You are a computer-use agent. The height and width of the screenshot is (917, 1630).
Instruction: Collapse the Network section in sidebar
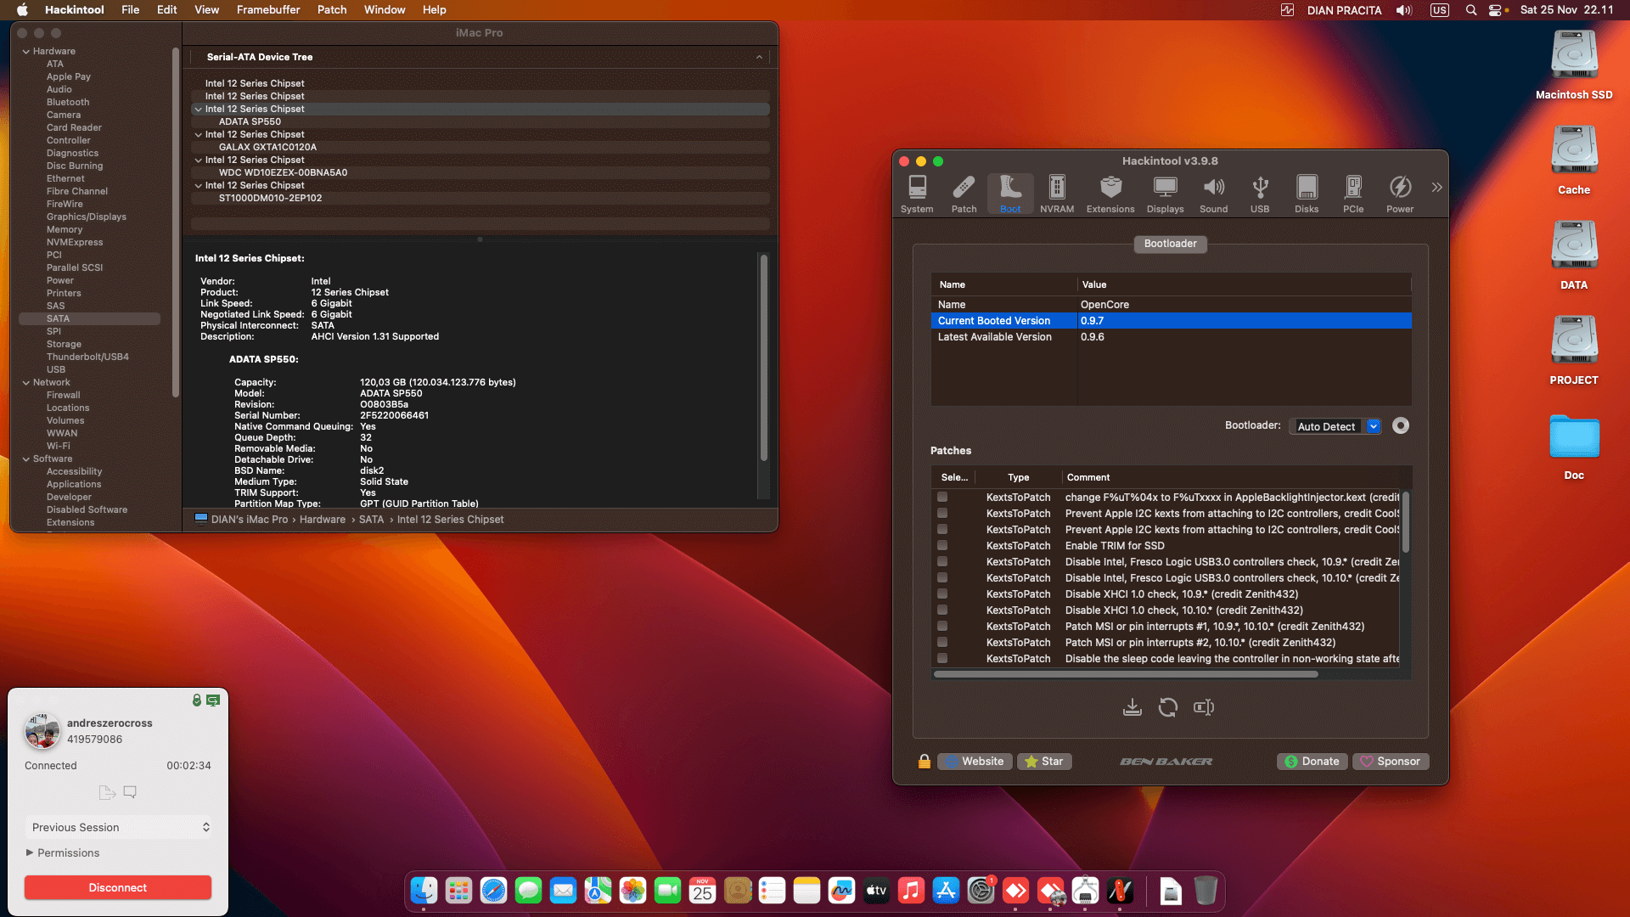click(26, 382)
